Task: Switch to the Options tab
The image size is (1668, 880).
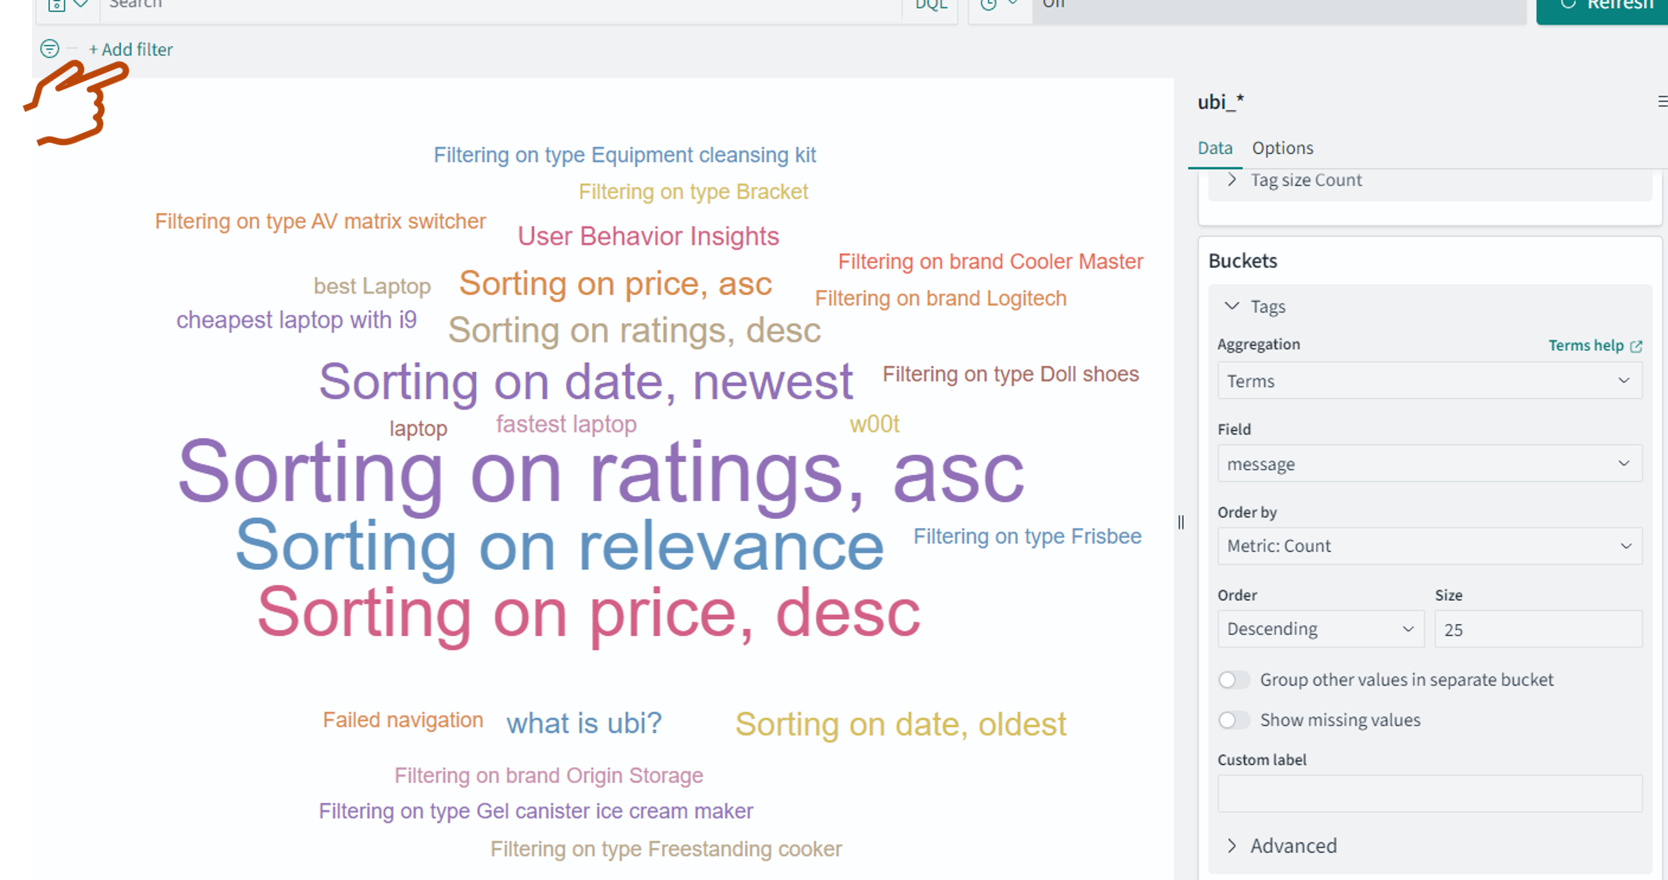Action: coord(1282,148)
